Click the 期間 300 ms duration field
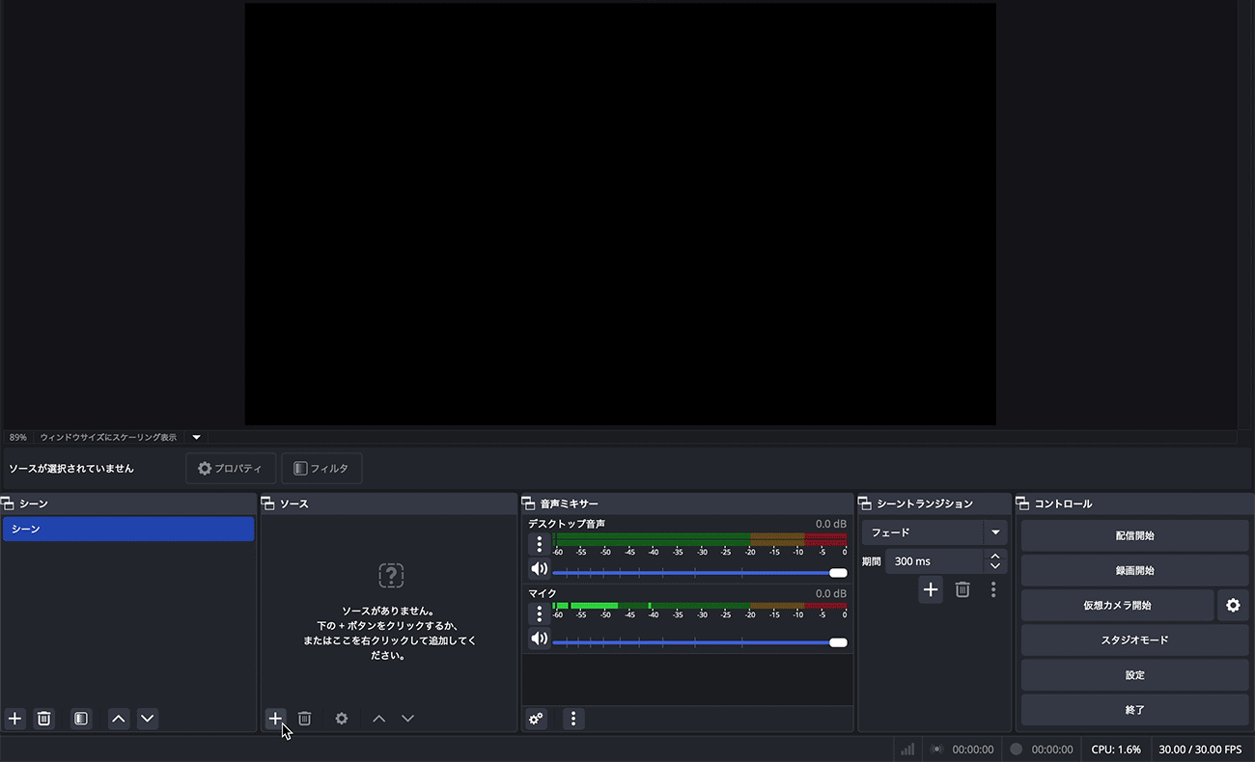The height and width of the screenshot is (762, 1255). [x=934, y=561]
